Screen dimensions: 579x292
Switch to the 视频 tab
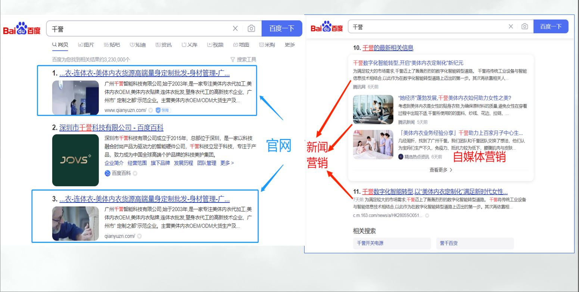coord(215,45)
